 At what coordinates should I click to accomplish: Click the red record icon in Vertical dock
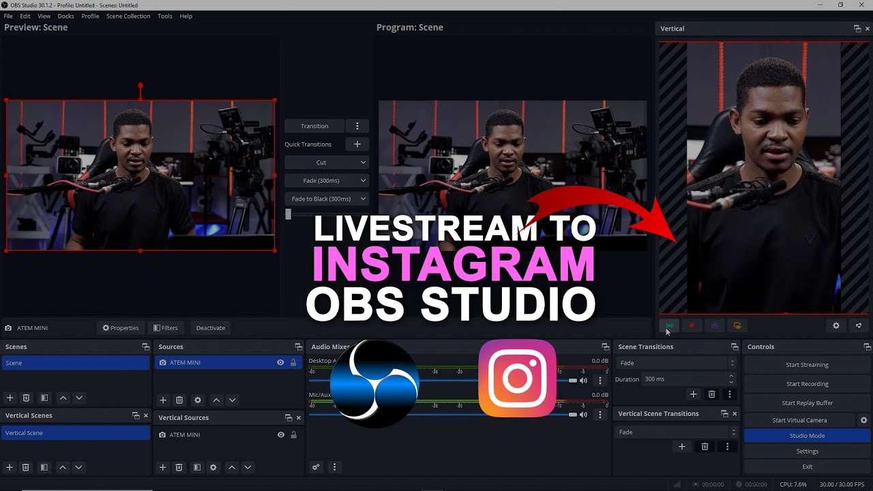click(x=692, y=326)
